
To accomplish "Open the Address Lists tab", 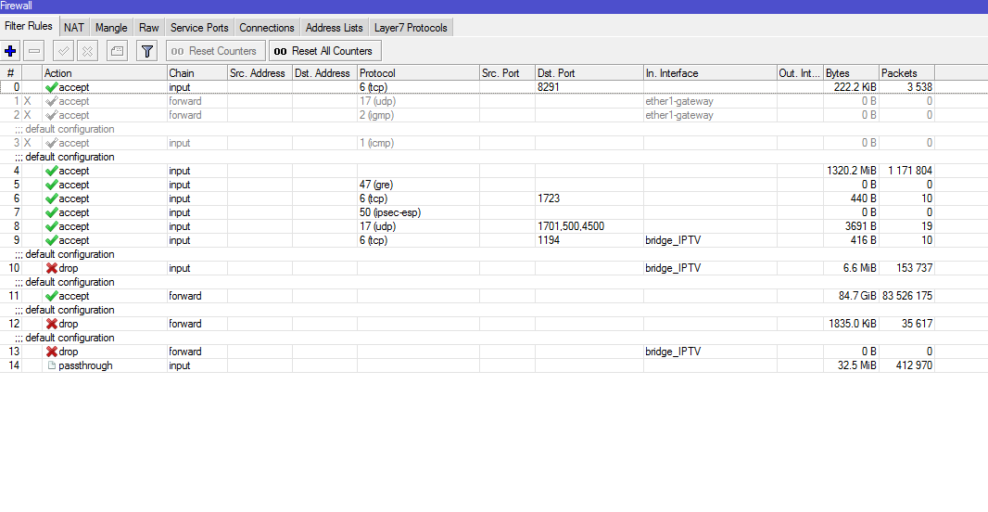I will pyautogui.click(x=334, y=28).
